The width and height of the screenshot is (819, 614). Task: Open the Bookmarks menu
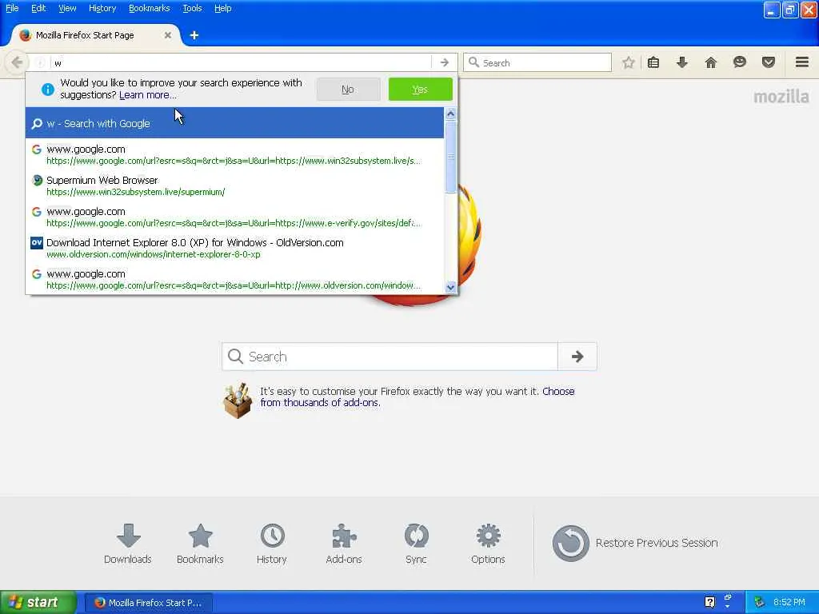150,8
